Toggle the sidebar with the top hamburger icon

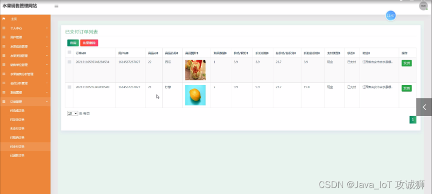pos(56,6)
